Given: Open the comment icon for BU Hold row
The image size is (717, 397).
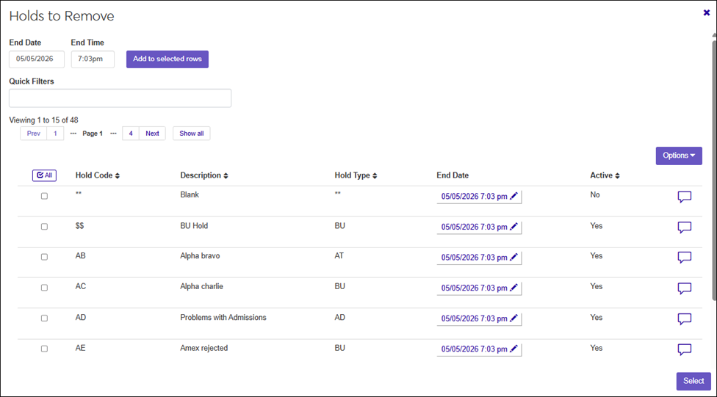Looking at the screenshot, I should click(x=684, y=227).
